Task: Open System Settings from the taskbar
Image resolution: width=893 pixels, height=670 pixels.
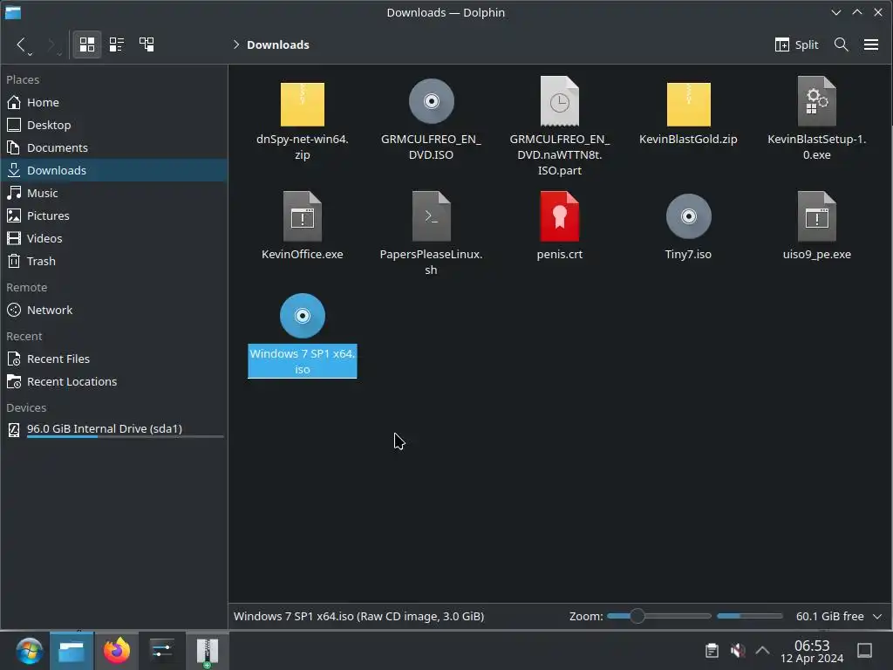Action: [x=162, y=651]
